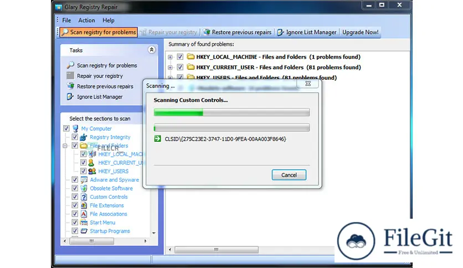Click the second progress bar in dialog
463x268 pixels.
(x=231, y=127)
